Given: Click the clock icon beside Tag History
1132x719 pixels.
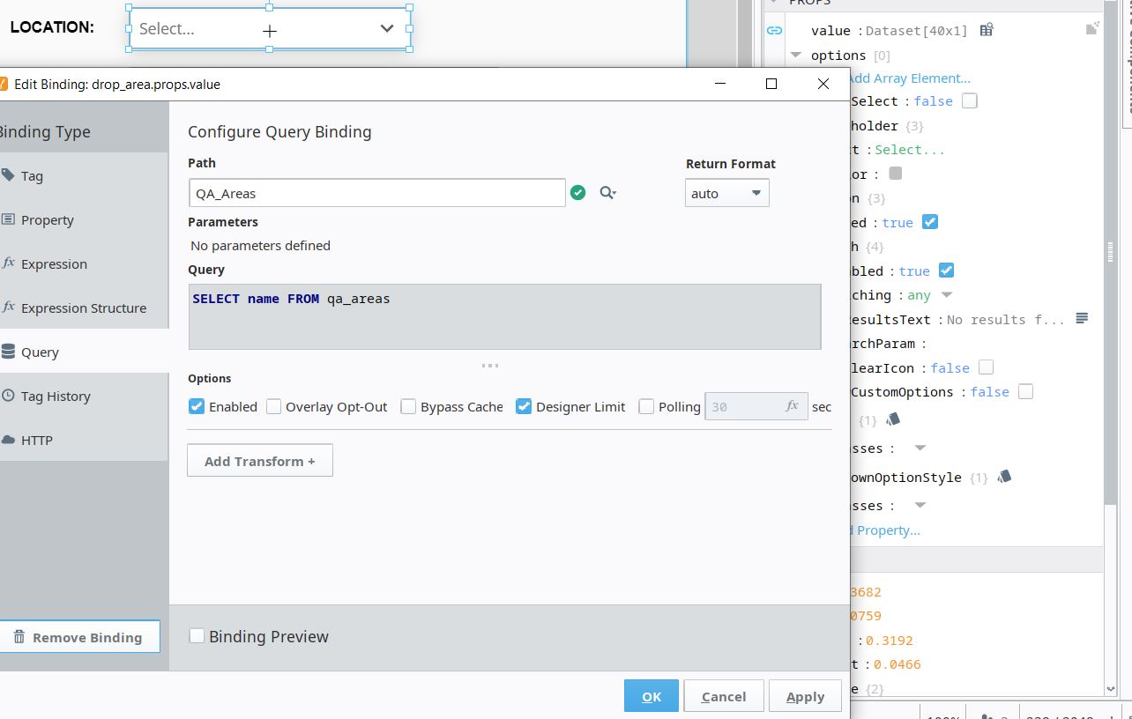Looking at the screenshot, I should [8, 396].
